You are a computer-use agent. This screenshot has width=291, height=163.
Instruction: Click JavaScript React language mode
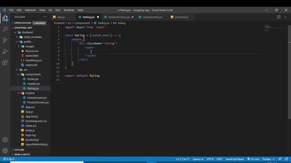pyautogui.click(x=235, y=159)
